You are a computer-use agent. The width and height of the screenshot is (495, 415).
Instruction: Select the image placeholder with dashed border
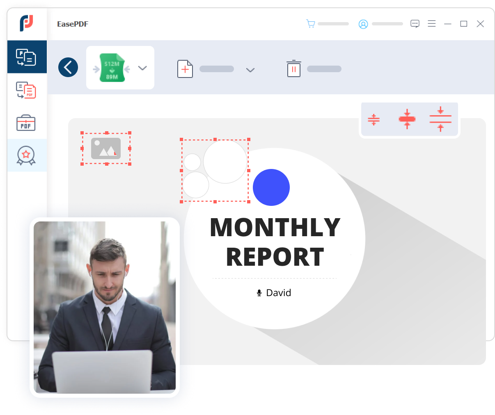click(x=106, y=148)
